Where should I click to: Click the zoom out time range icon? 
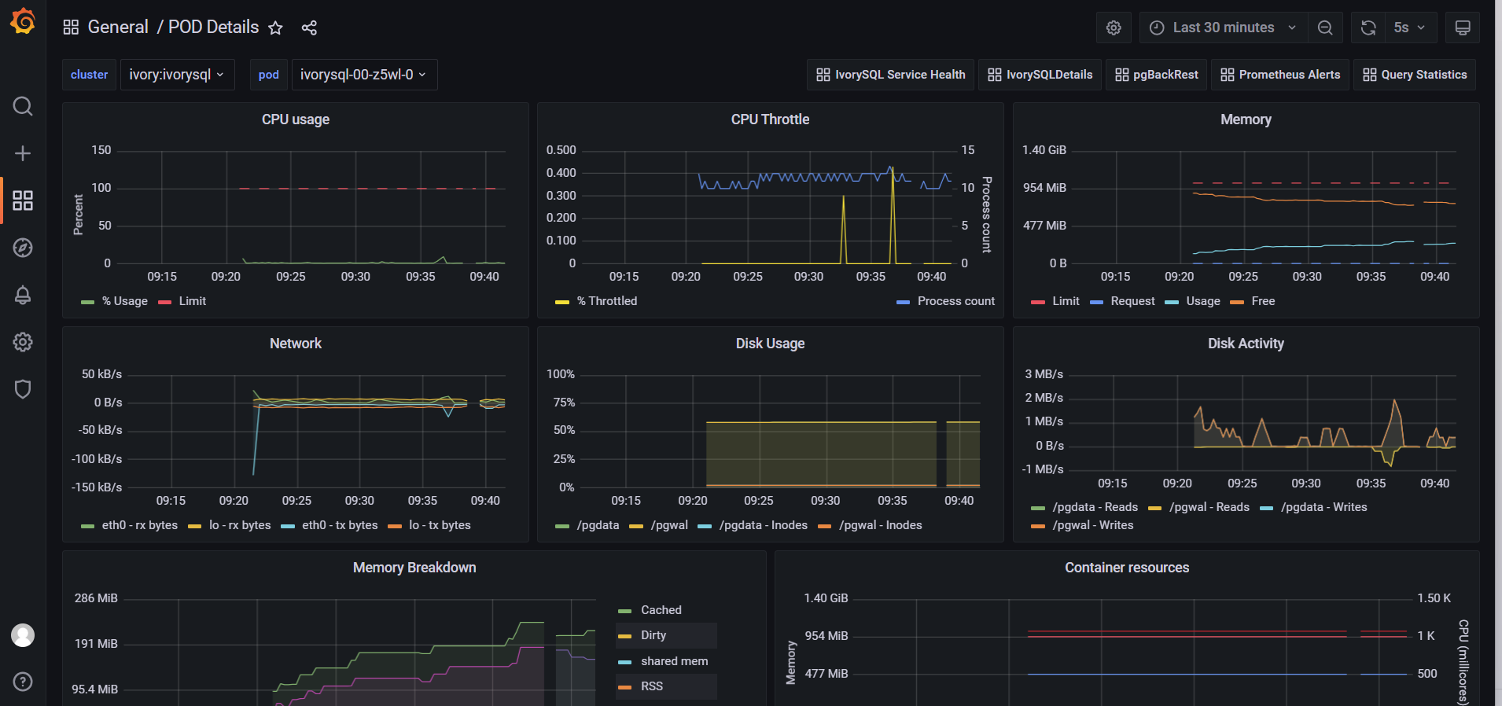point(1325,28)
